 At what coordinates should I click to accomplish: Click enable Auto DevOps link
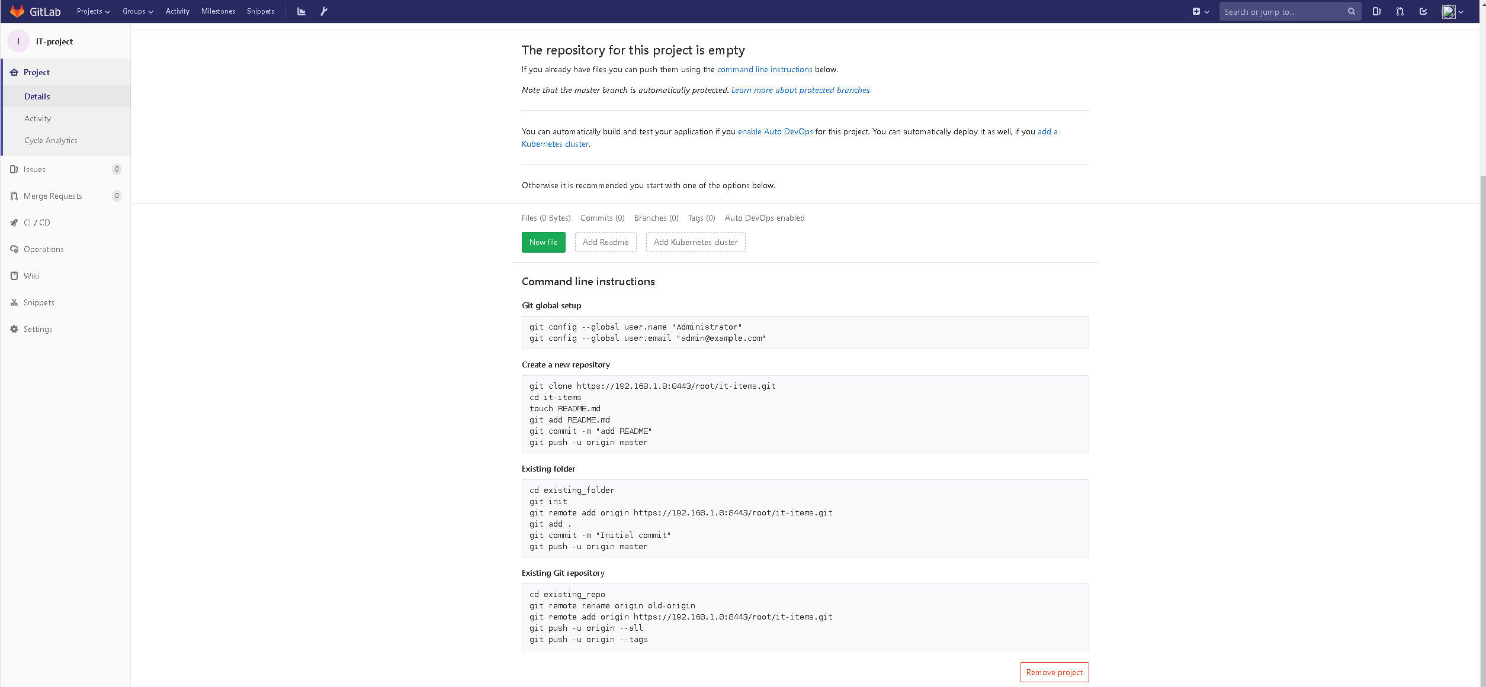click(x=775, y=131)
